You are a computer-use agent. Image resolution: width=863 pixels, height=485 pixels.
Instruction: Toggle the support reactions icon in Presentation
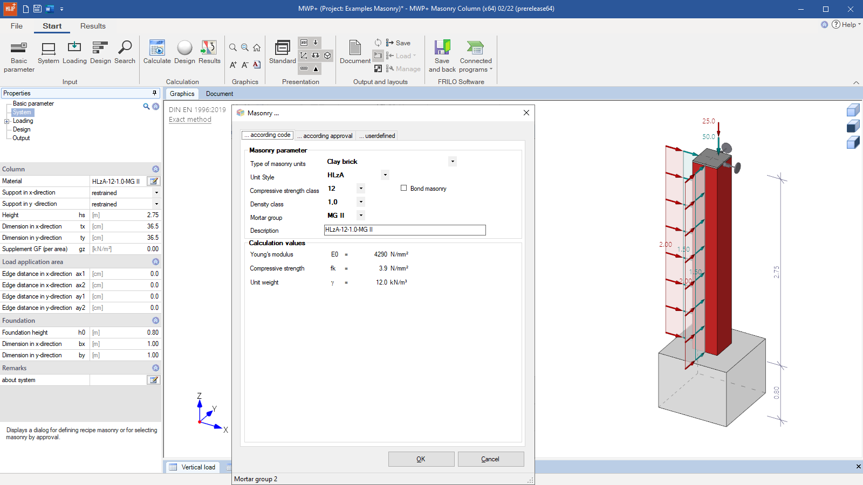(316, 56)
